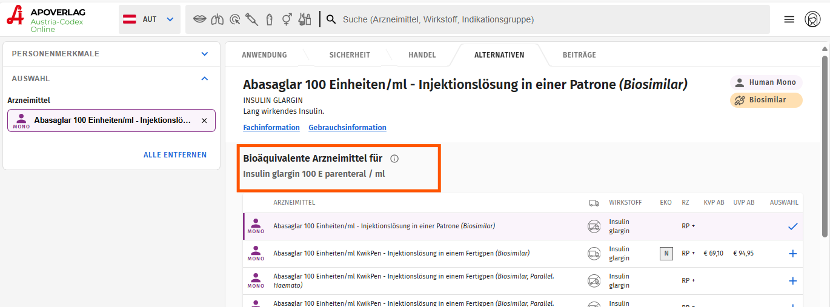Add KwikPen Parallel Haemato row to selection

coord(792,281)
